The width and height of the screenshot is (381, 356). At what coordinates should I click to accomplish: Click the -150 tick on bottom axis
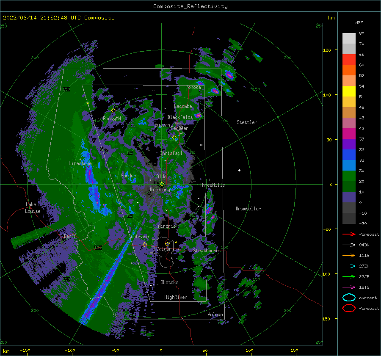coord(25,350)
